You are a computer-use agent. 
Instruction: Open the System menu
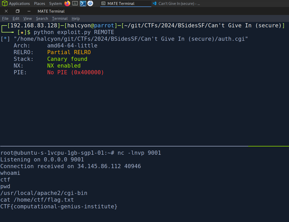(55, 4)
